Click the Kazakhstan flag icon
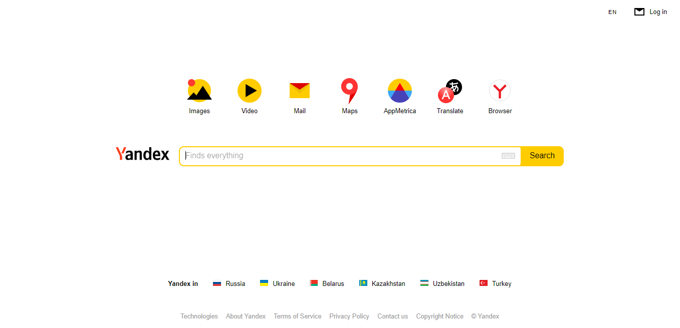This screenshot has width=680, height=328. (363, 283)
